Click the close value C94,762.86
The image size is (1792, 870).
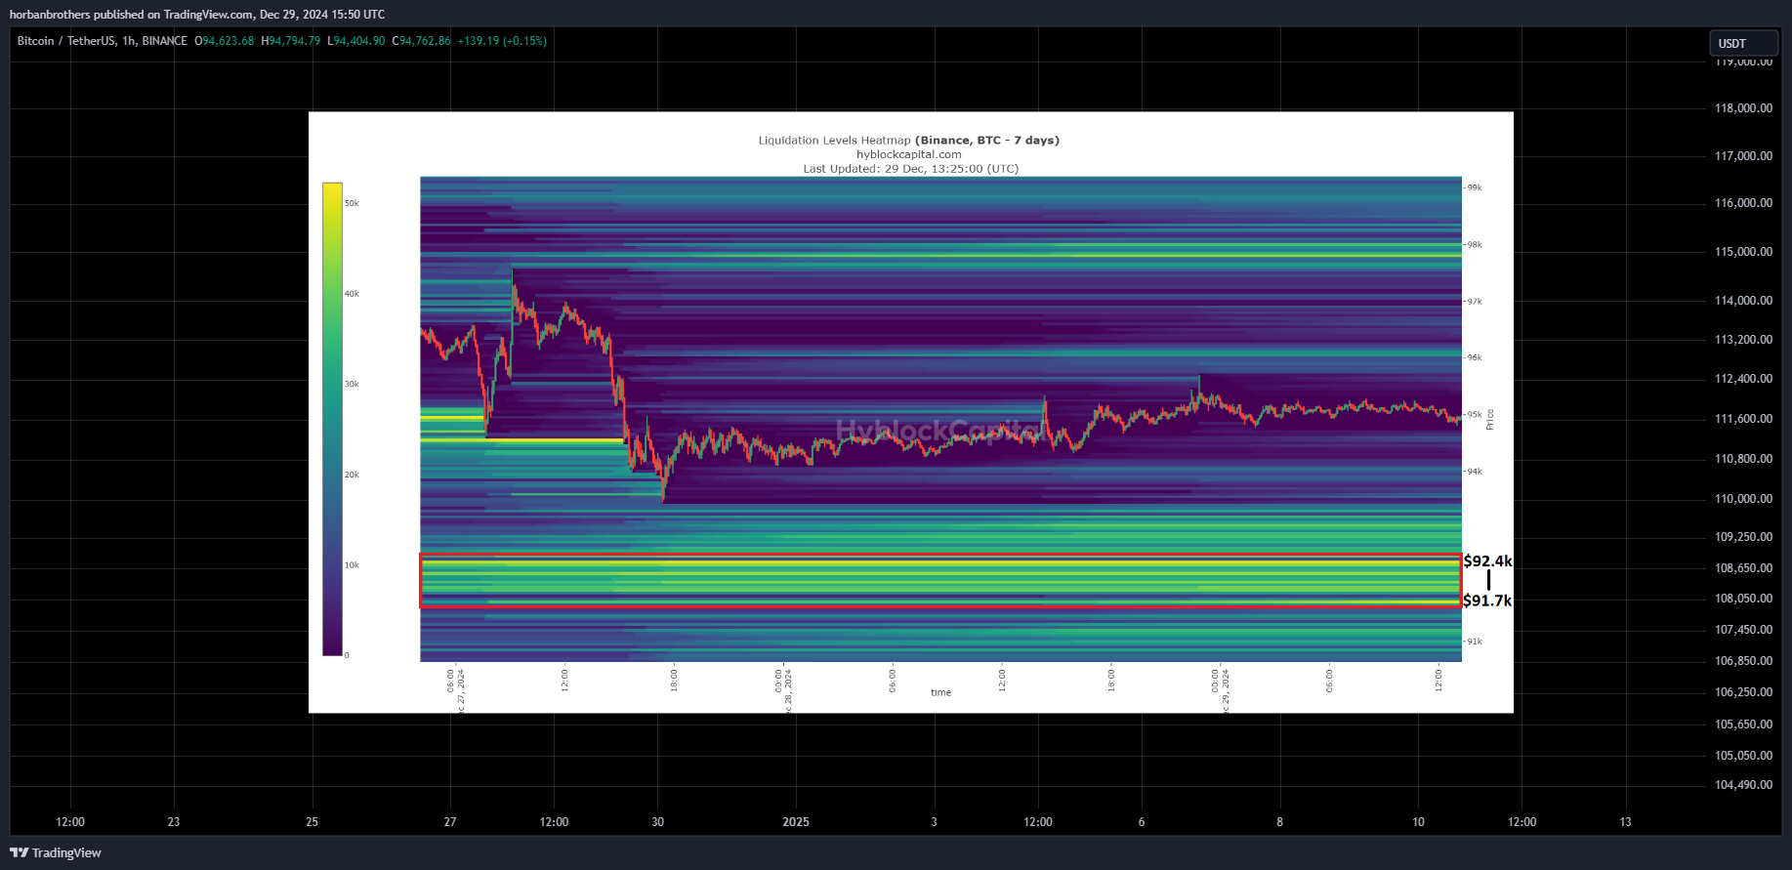pos(421,41)
